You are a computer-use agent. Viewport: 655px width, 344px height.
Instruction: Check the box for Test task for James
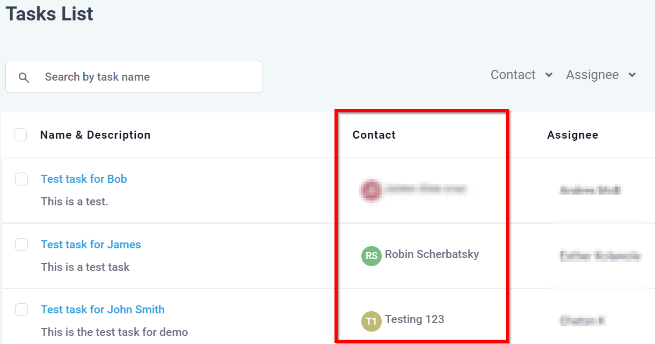(x=21, y=245)
